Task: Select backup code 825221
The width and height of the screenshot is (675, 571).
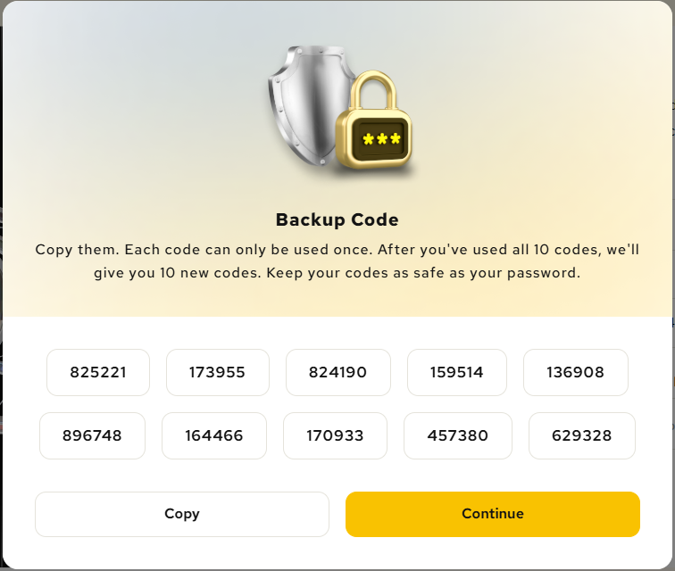Action: (98, 372)
